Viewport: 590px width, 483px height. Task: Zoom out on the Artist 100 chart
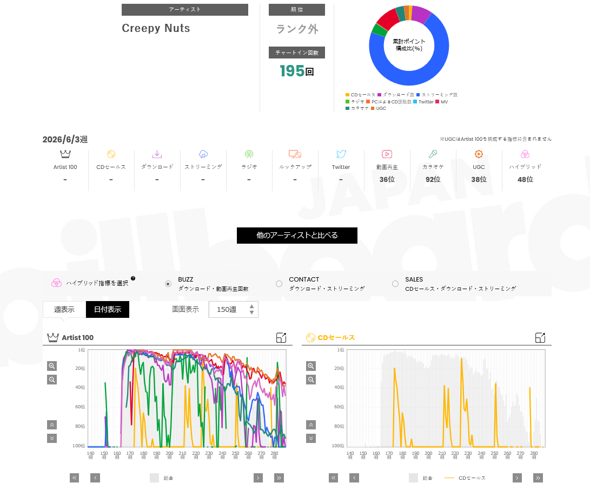click(52, 380)
